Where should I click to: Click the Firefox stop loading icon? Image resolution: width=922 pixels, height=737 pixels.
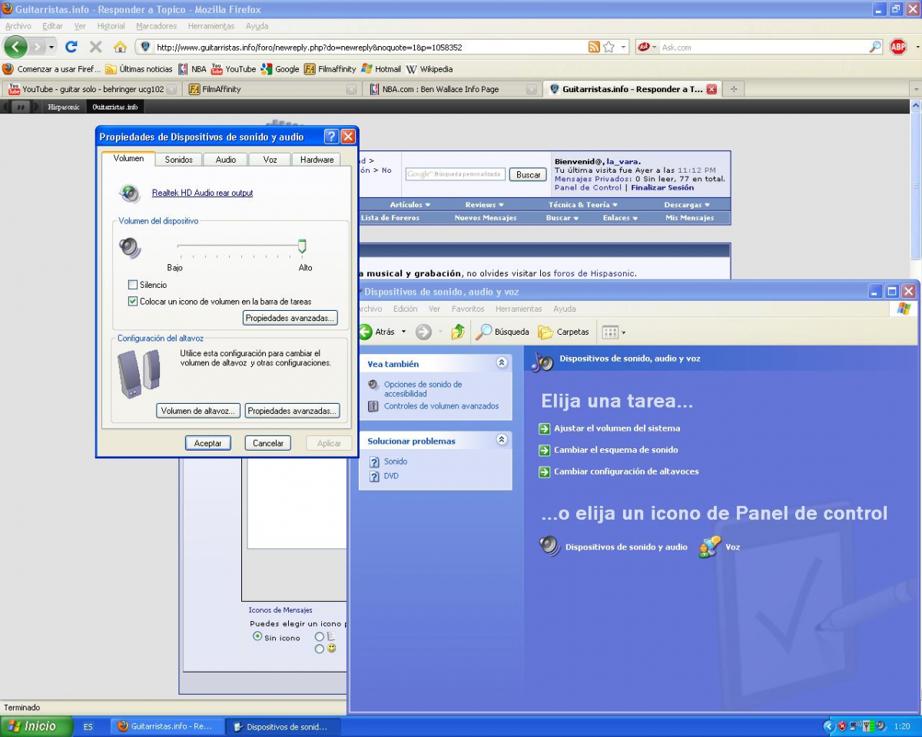pyautogui.click(x=96, y=47)
